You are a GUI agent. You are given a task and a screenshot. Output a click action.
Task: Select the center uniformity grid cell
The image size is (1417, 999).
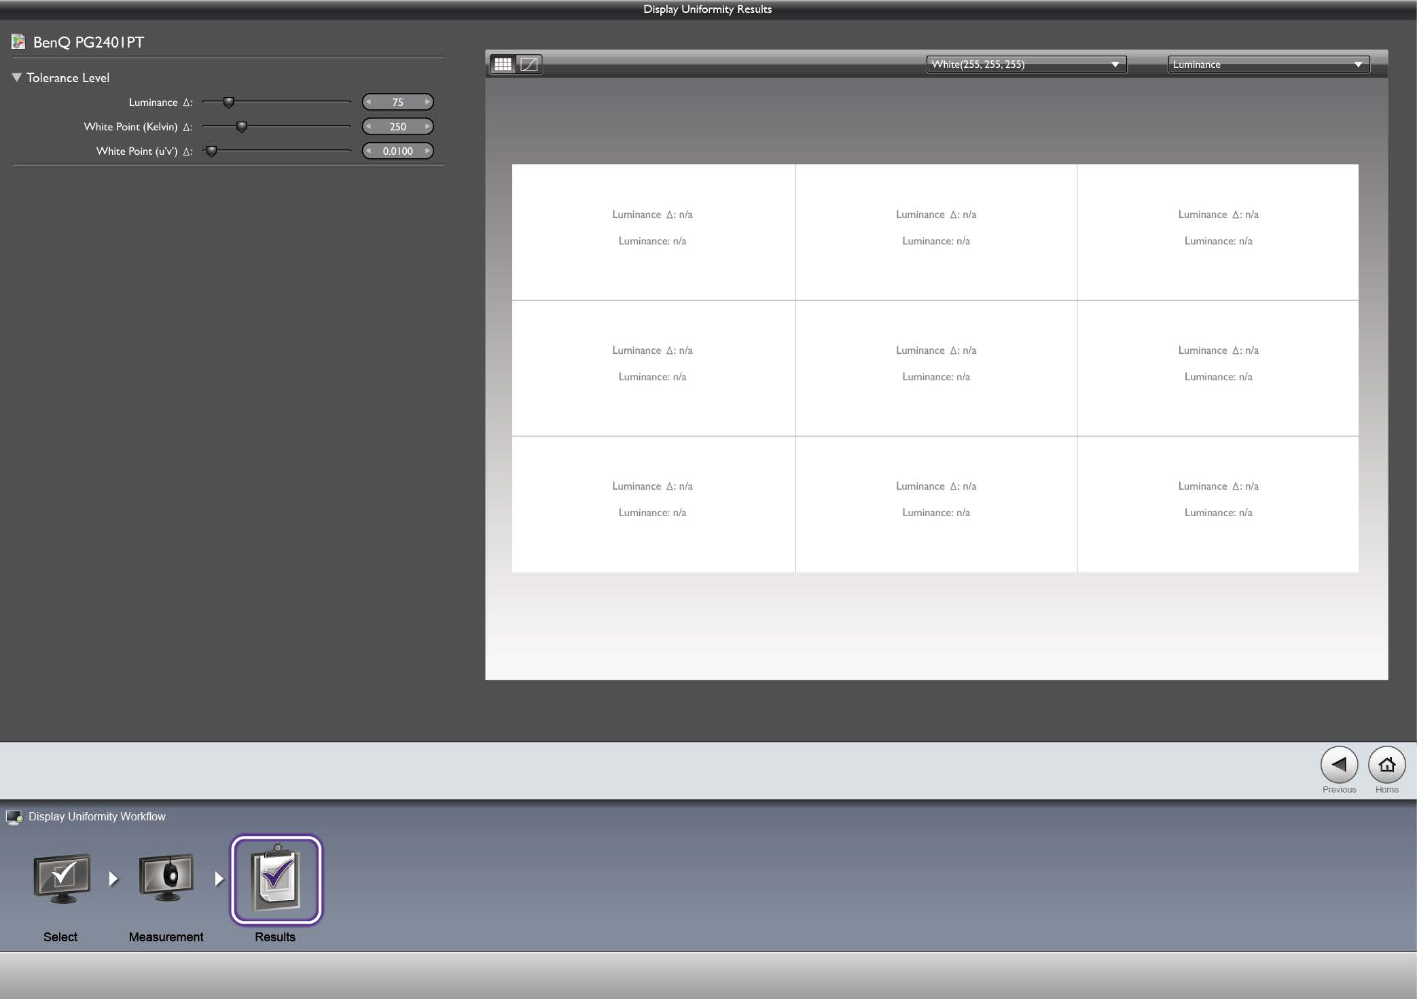click(936, 368)
